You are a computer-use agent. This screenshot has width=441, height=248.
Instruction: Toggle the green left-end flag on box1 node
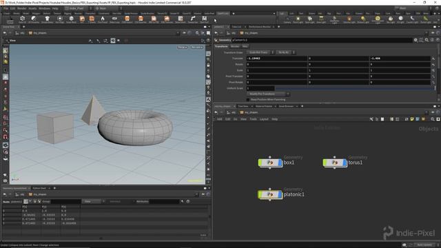260,163
